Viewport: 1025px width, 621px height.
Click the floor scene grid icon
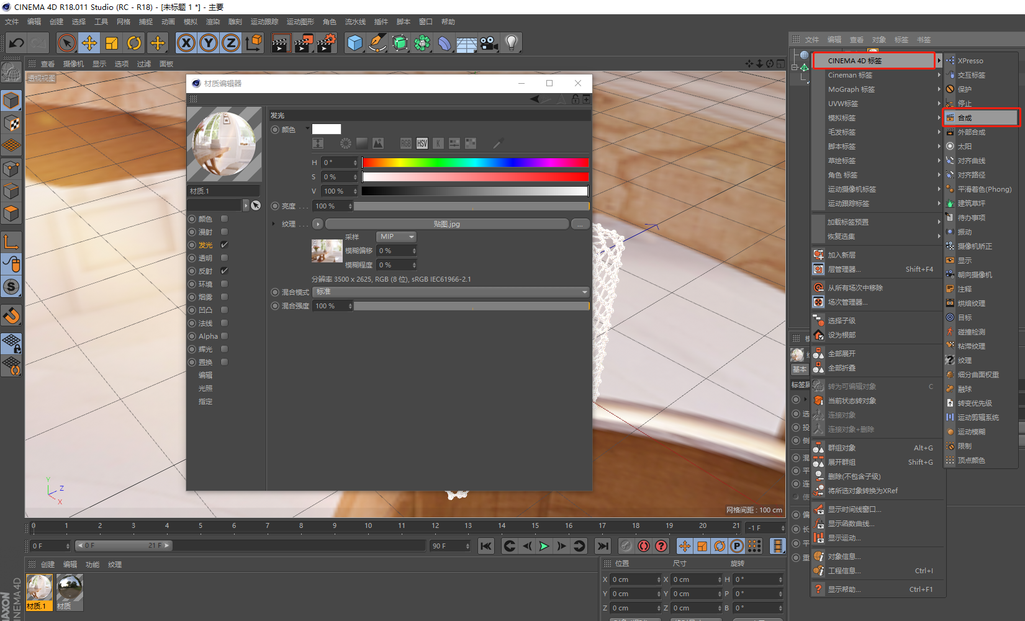pos(467,43)
